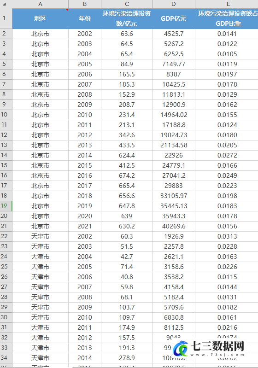Screen dimensions: 258x368
Task: Select ratio cell 0.0249
Action: point(227,175)
